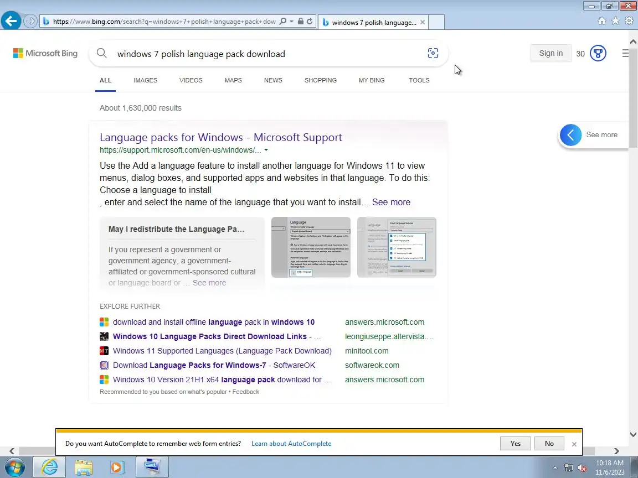638x478 pixels.
Task: Open 'Windows 11 Supported Languages' minitool link
Action: (x=222, y=351)
